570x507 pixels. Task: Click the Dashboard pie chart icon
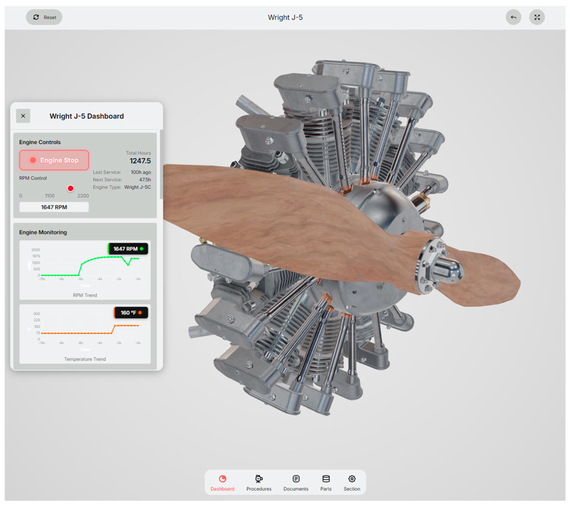tap(222, 479)
